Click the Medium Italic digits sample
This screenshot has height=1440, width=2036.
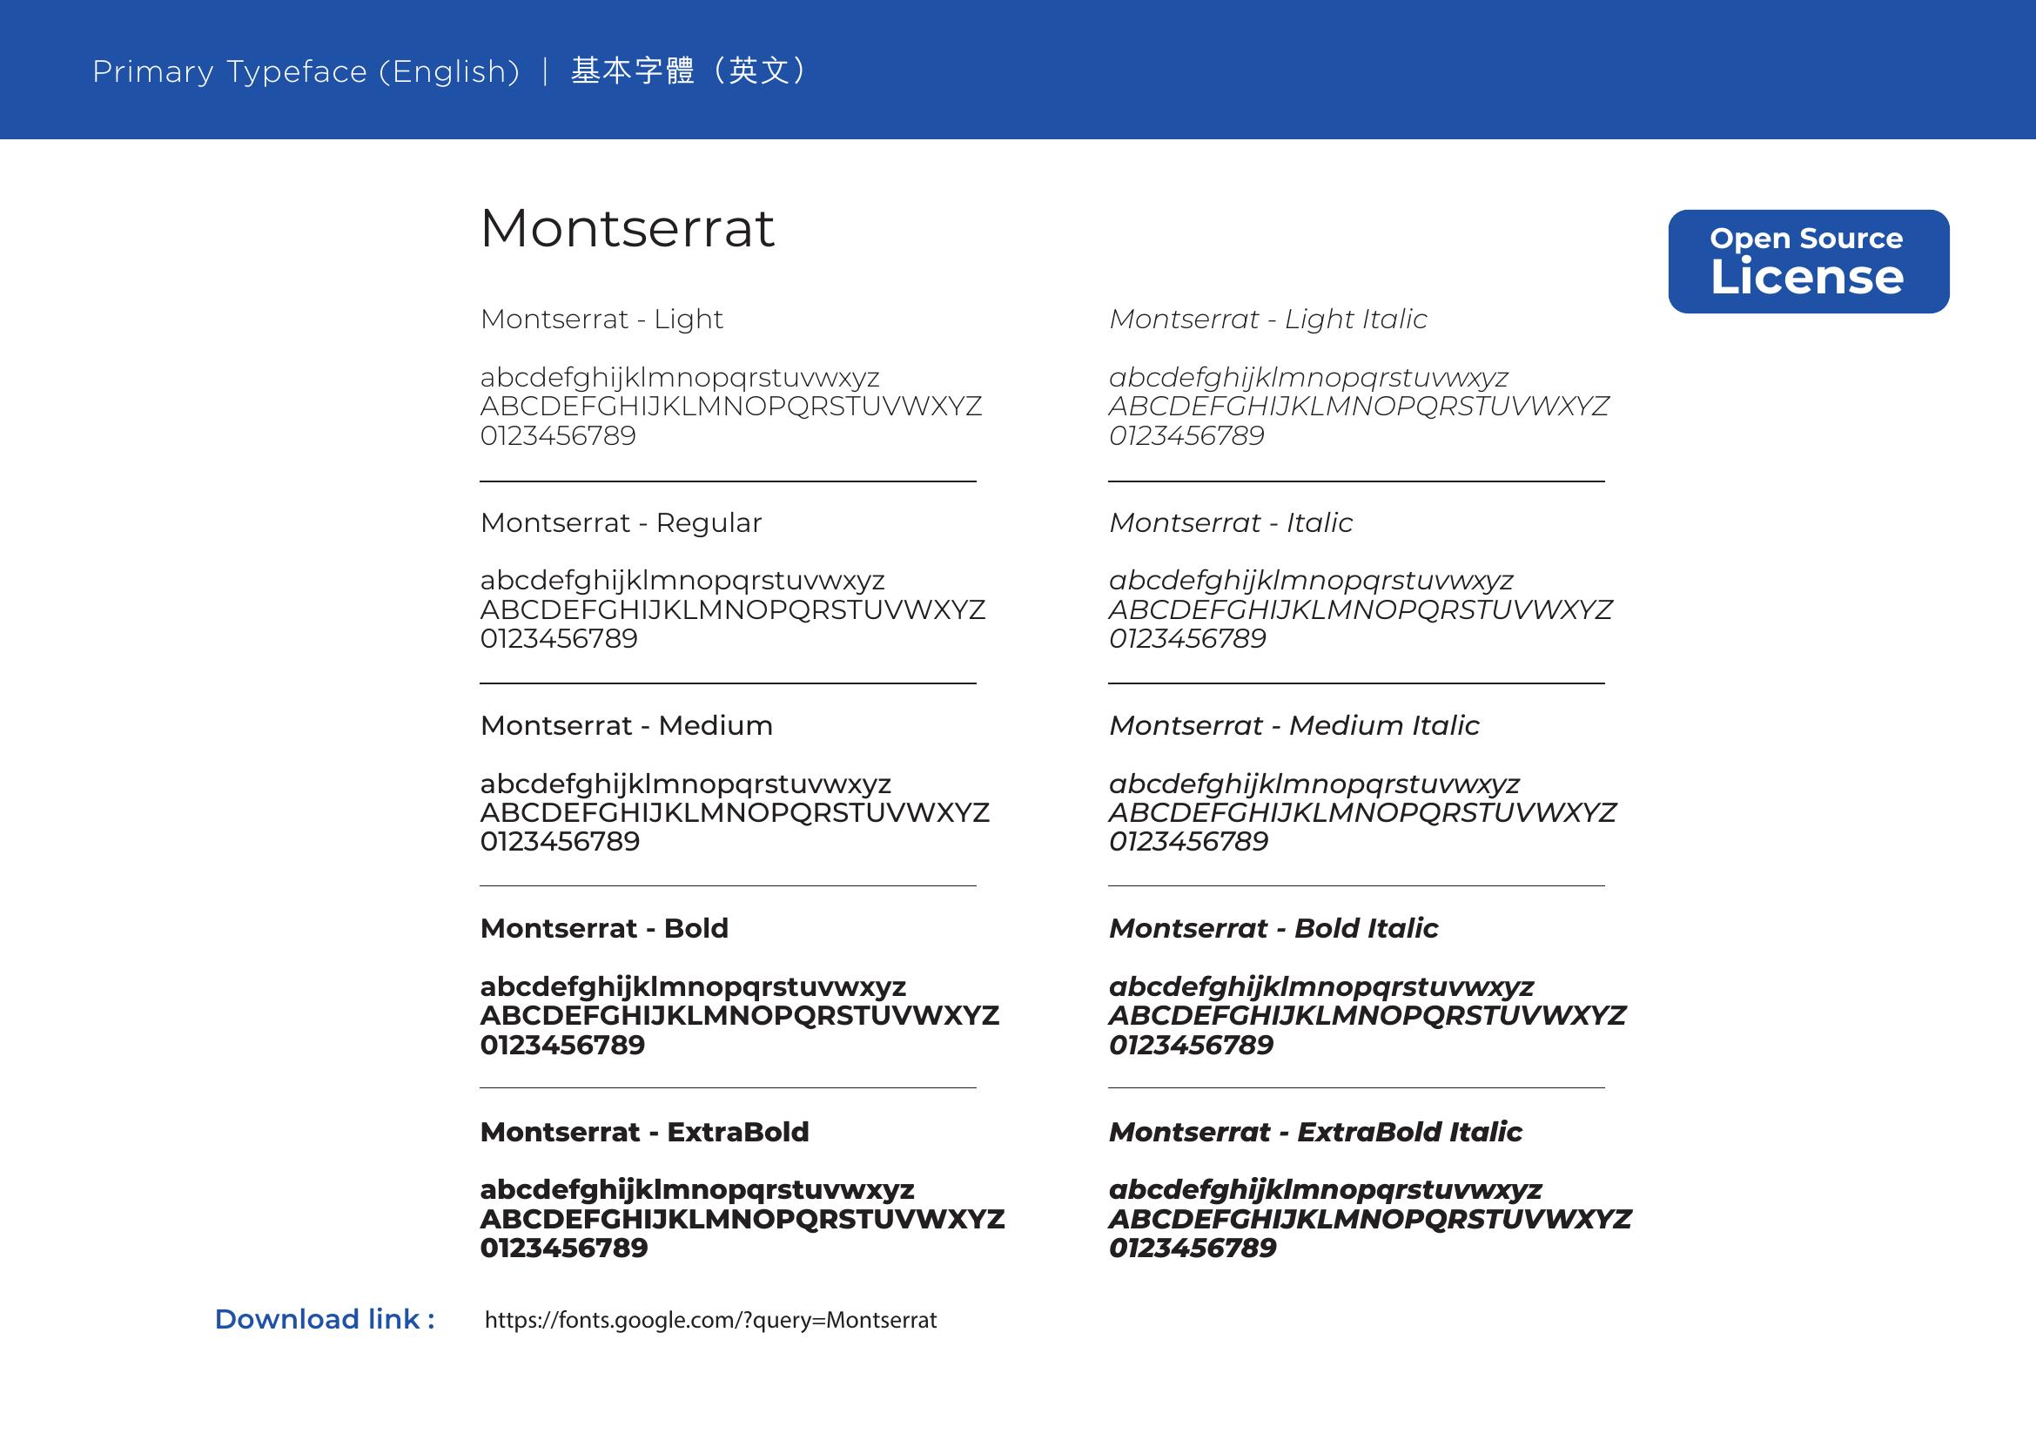(1188, 842)
